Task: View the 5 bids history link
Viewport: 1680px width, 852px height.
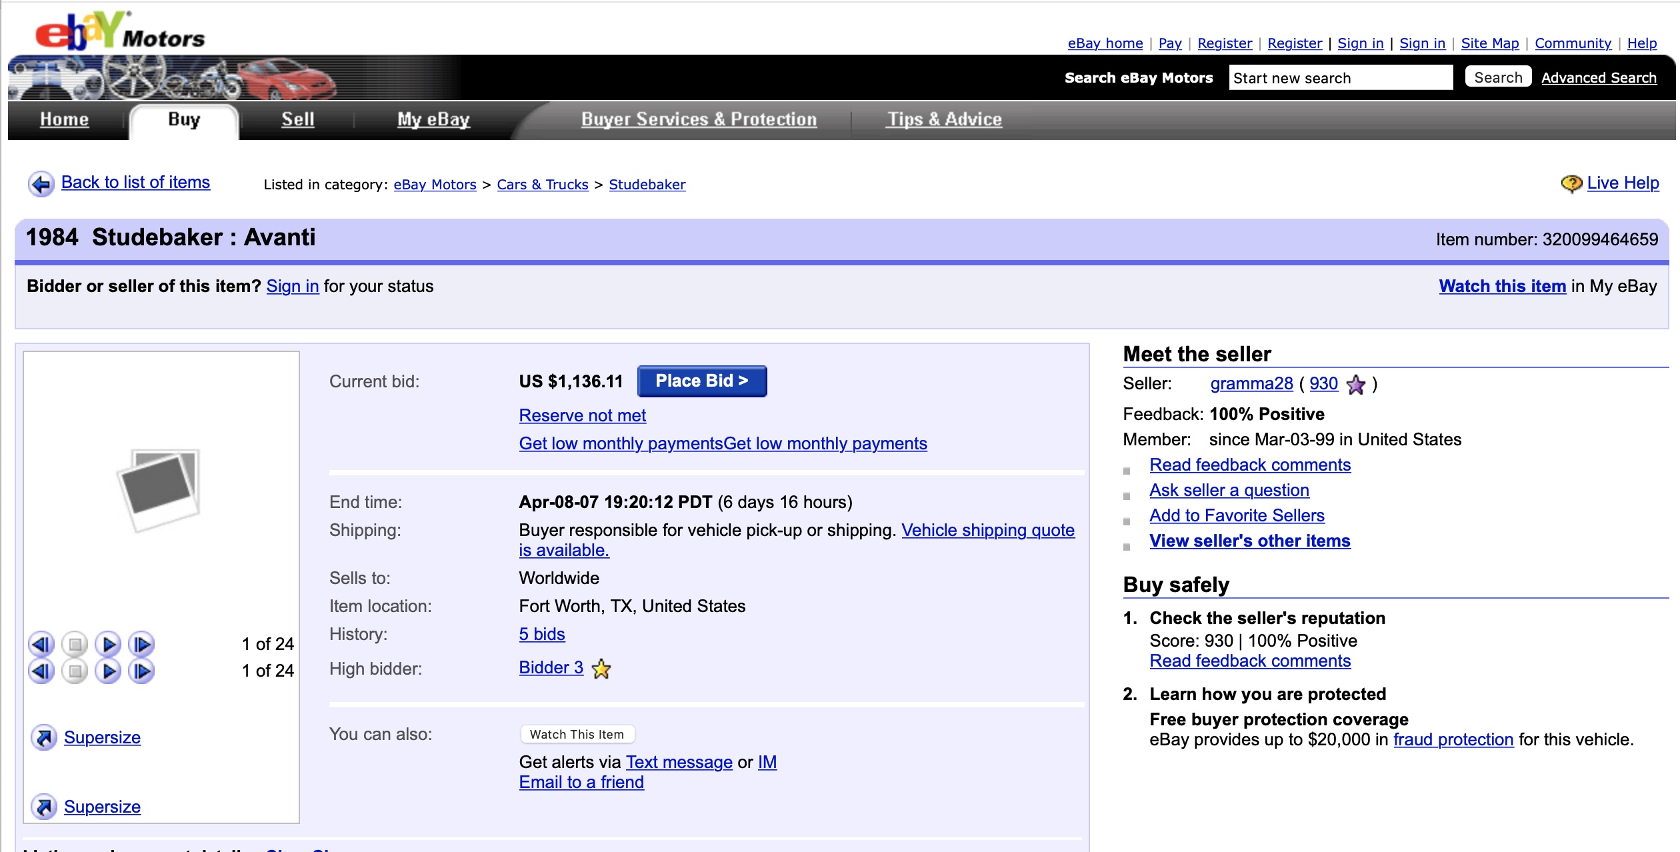Action: pos(541,634)
